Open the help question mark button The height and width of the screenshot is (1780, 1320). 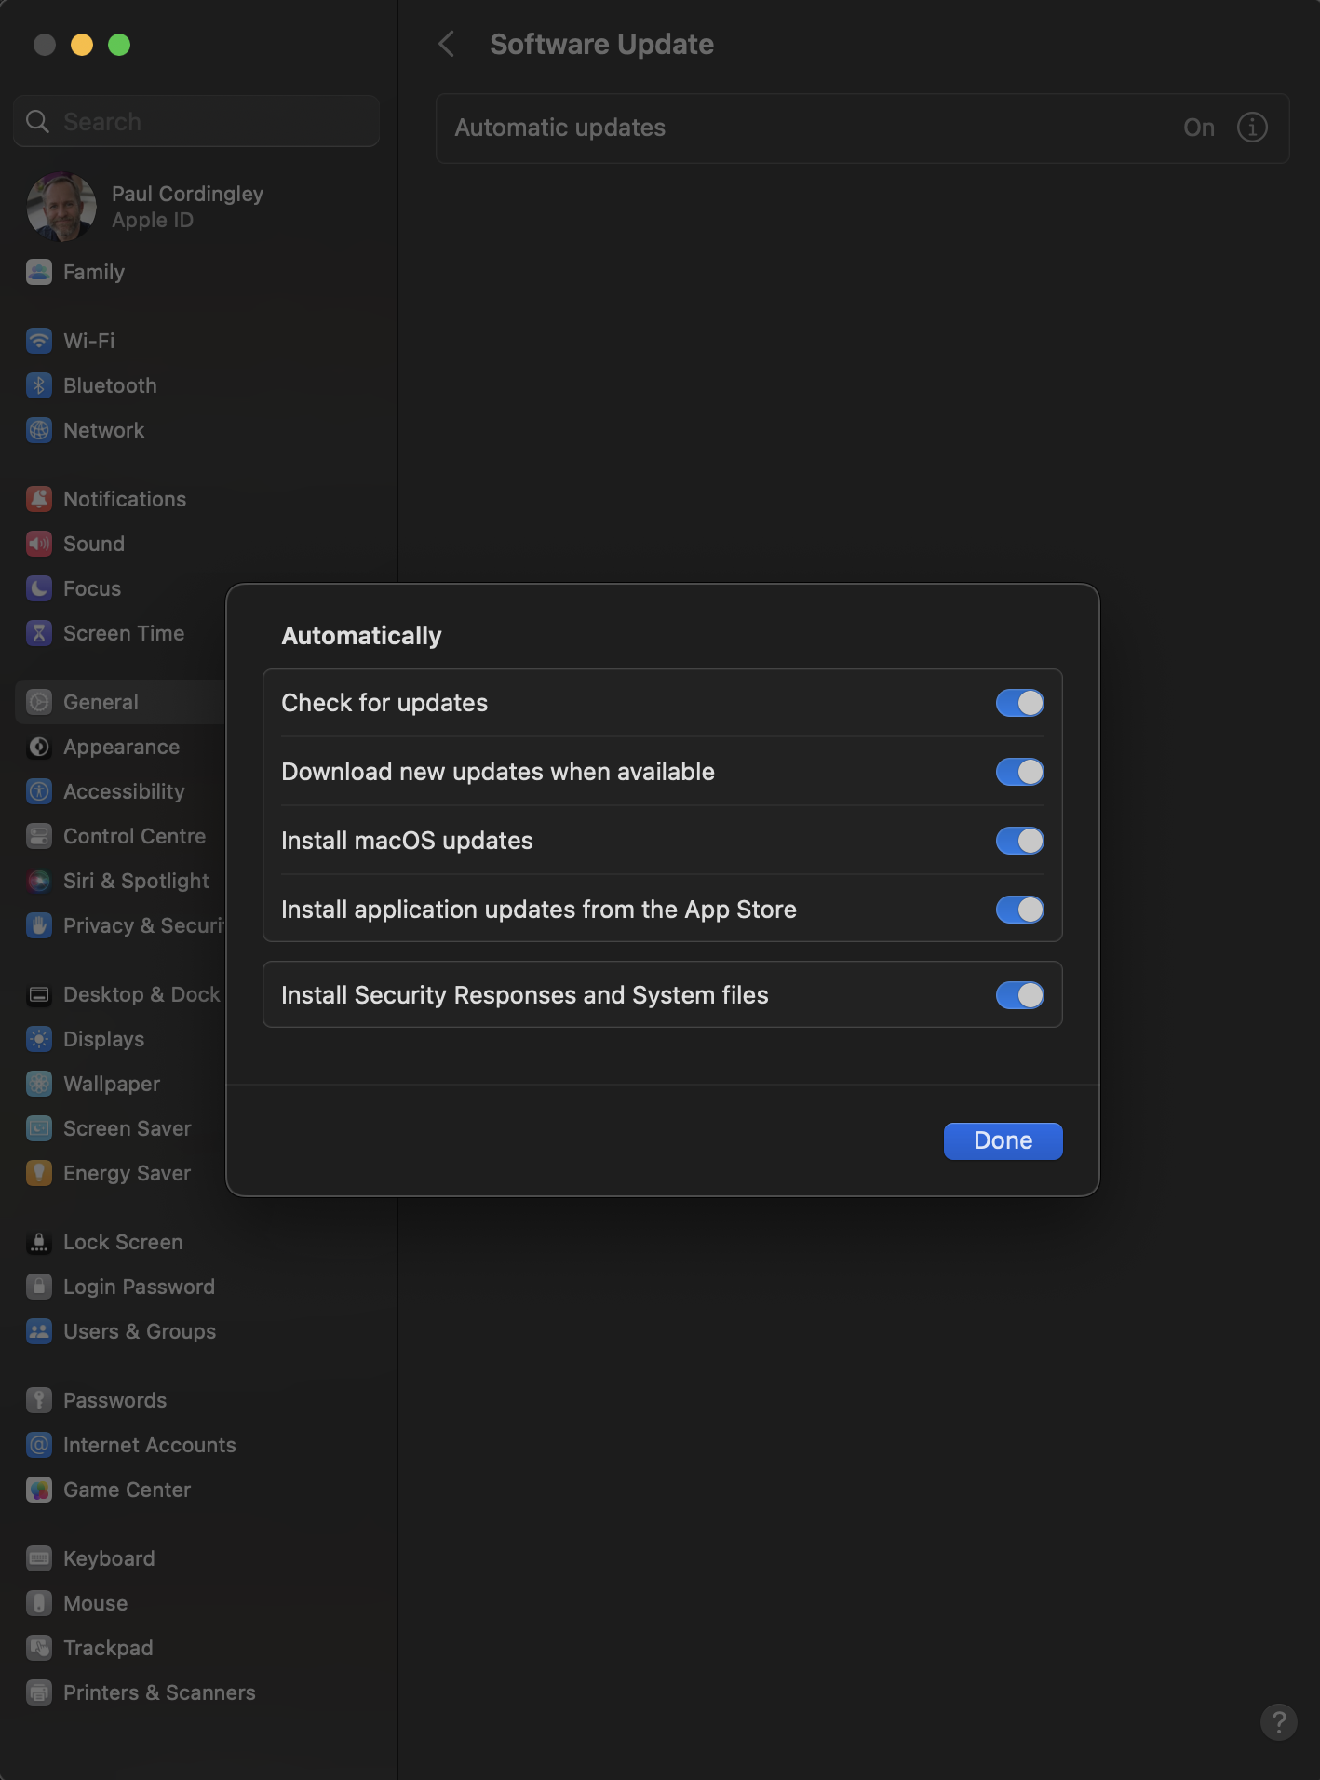pos(1278,1722)
